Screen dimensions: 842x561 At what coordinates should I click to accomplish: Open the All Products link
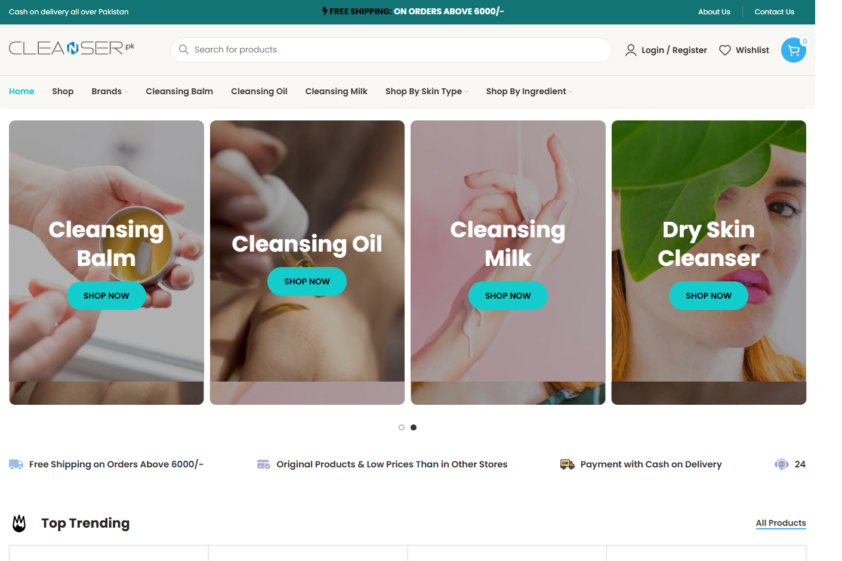(x=781, y=523)
